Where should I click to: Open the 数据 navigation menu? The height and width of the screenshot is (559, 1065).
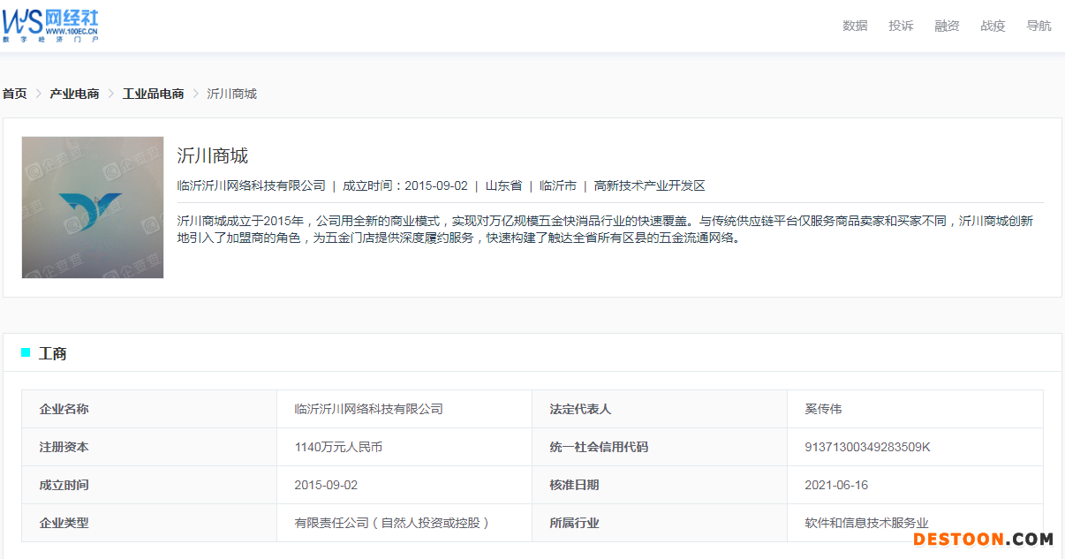click(855, 26)
